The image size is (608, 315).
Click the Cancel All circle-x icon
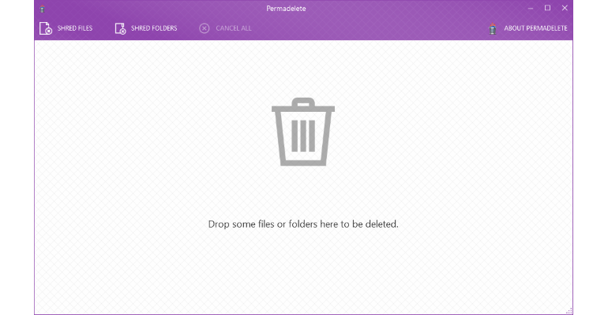[x=205, y=28]
